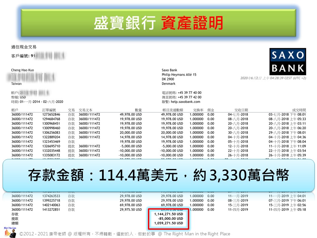The height and width of the screenshot is (238, 317).
Task: Select order number 1273652846 in first row
Action: point(51,114)
